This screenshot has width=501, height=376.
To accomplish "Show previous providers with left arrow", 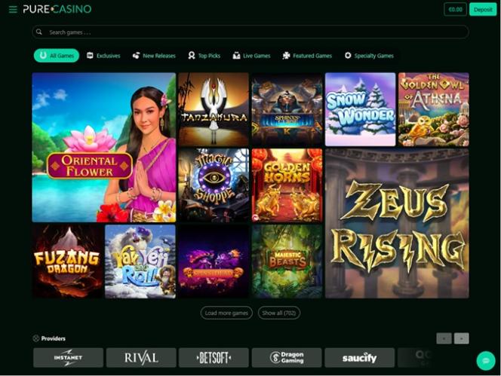I will (x=444, y=338).
